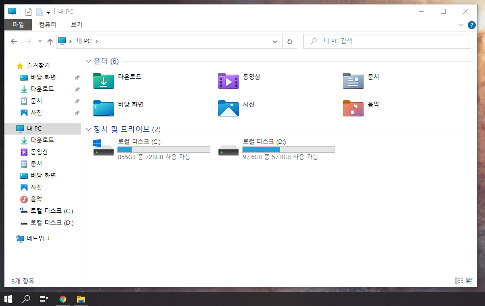Screen dimensions: 485x306
Task: Go back with the left arrow
Action: (14, 41)
